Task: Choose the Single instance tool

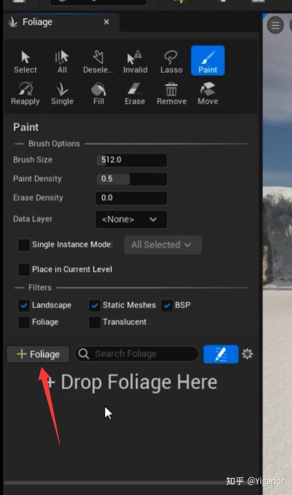Action: click(x=62, y=94)
